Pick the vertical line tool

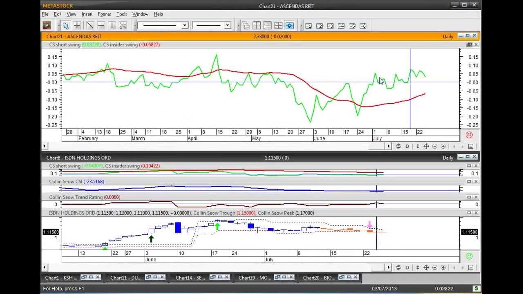click(x=112, y=26)
